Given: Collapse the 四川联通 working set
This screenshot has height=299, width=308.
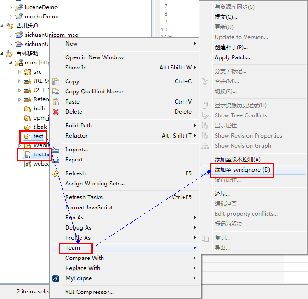Looking at the screenshot, I should [2, 26].
